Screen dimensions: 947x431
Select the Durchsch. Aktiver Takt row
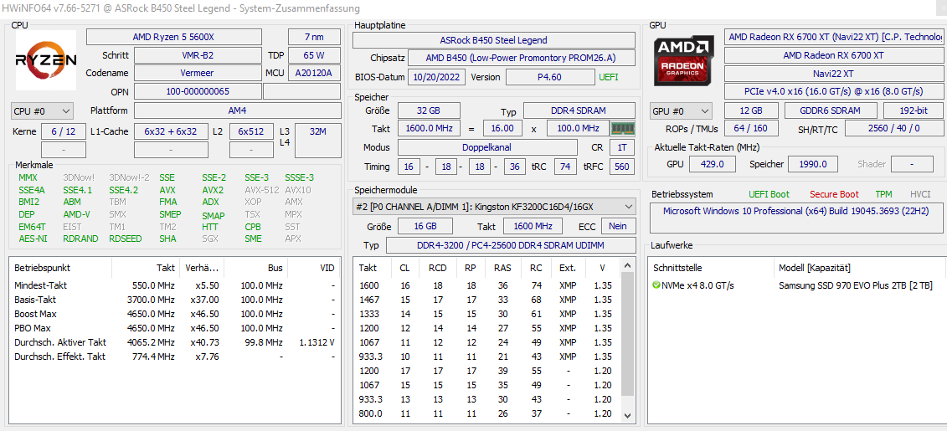[x=175, y=342]
